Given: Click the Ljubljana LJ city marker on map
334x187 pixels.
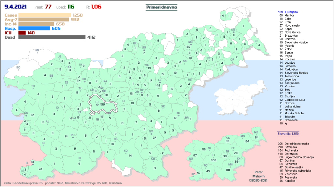Looking at the screenshot, I should [x=97, y=105].
